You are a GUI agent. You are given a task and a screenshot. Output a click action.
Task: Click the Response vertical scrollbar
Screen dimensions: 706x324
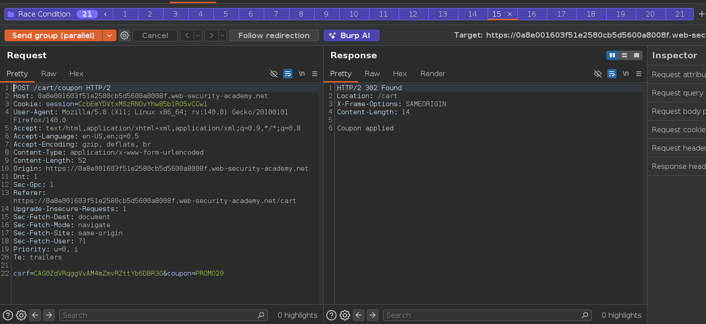point(645,194)
